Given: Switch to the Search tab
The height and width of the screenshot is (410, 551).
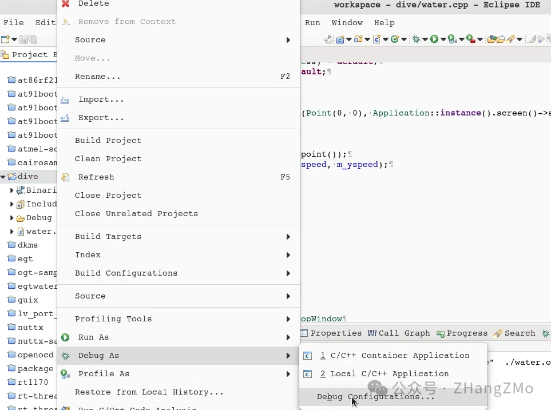Looking at the screenshot, I should click(x=514, y=333).
